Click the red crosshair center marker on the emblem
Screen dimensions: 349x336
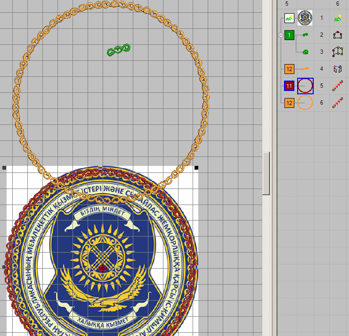103,269
